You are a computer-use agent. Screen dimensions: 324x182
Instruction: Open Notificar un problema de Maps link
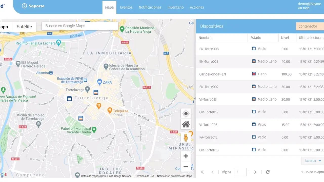(x=174, y=176)
